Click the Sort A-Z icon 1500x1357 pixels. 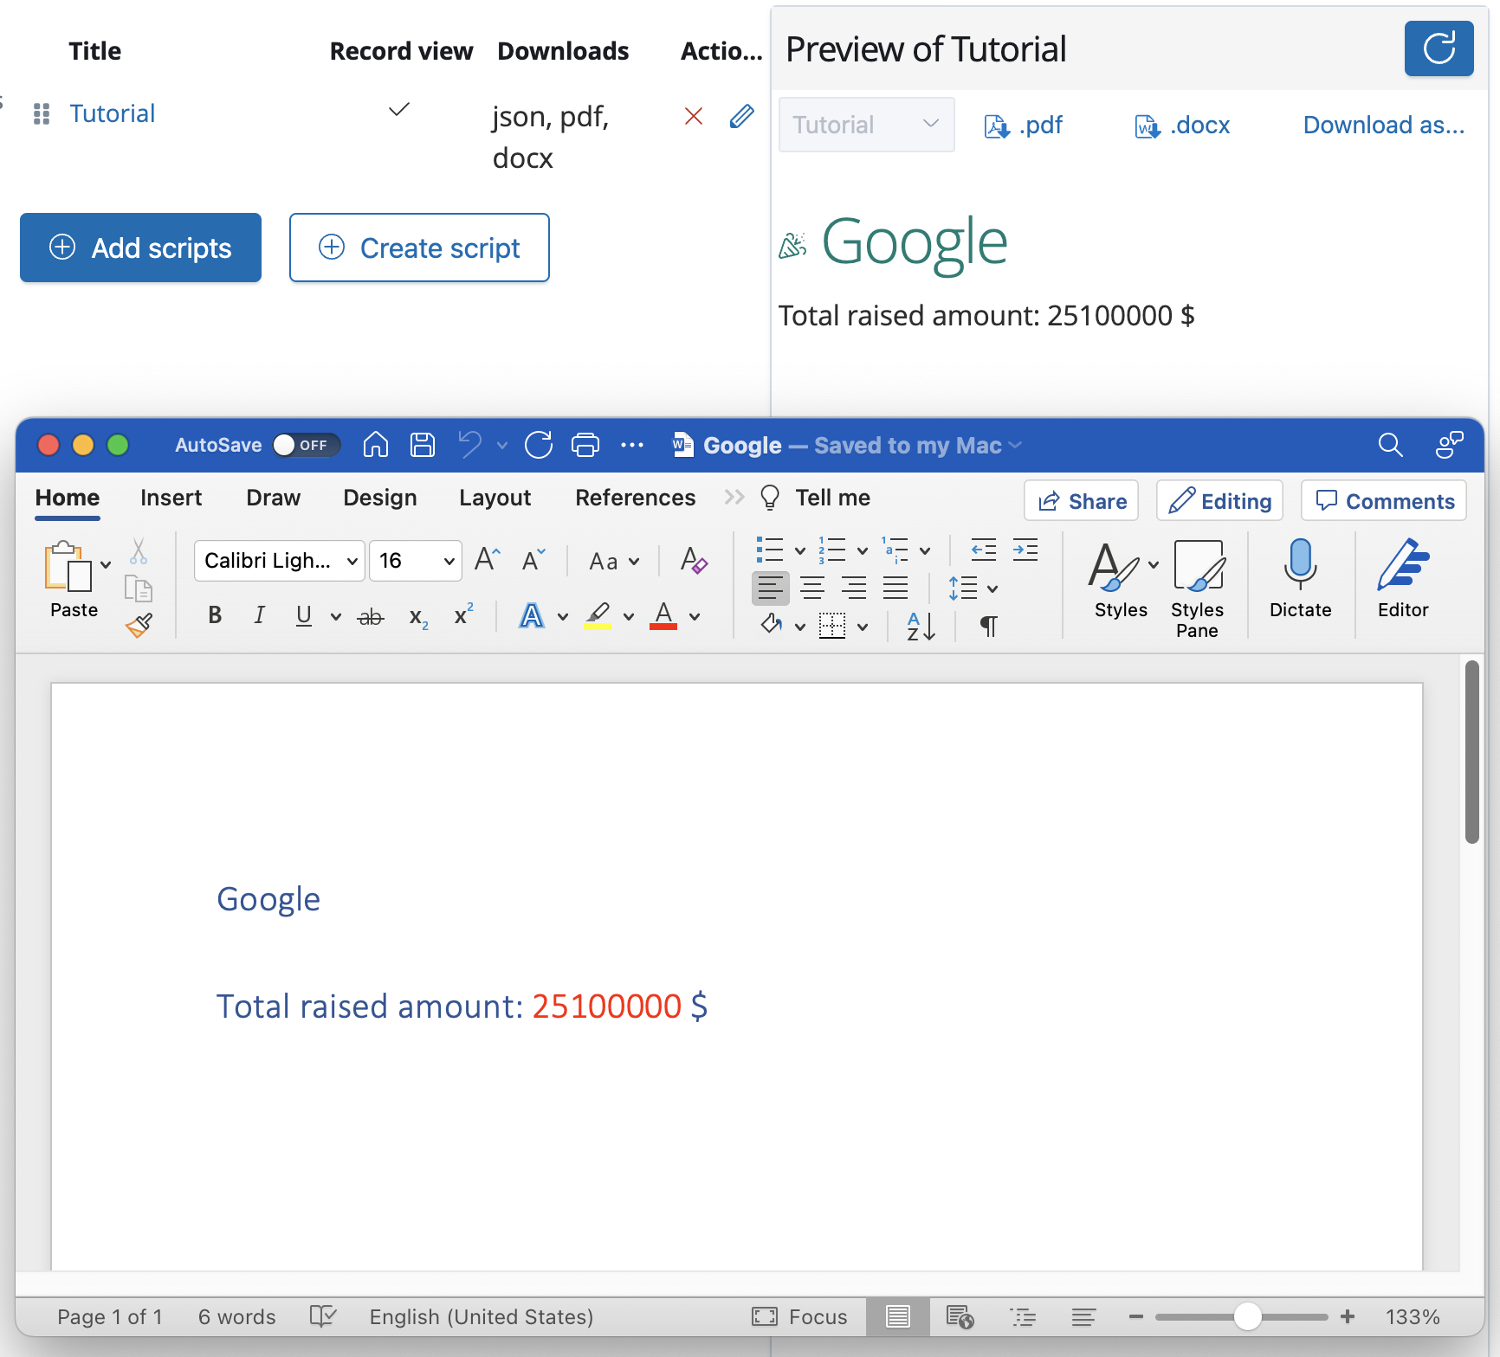coord(920,625)
